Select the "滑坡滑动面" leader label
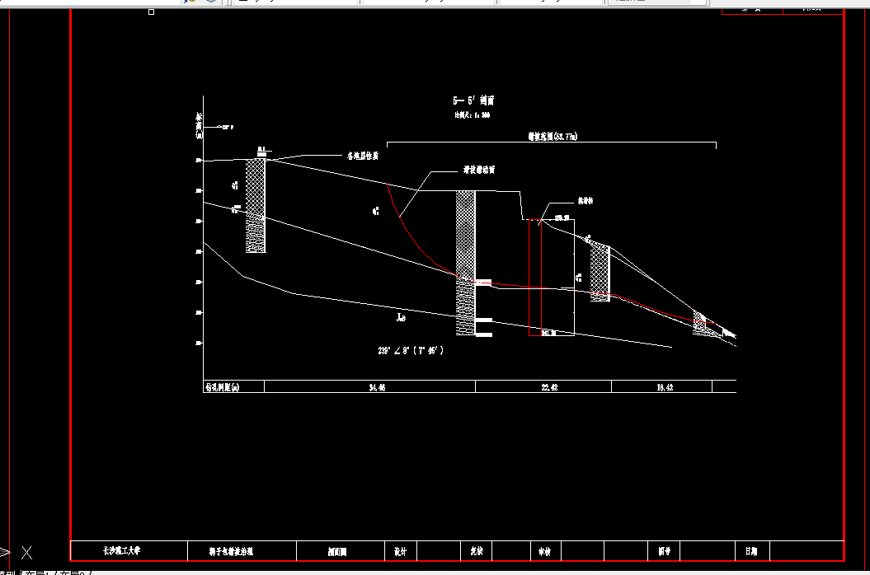The width and height of the screenshot is (870, 575). (x=479, y=170)
